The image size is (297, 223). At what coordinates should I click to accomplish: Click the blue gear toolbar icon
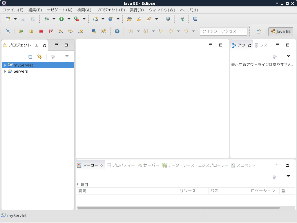click(x=117, y=31)
